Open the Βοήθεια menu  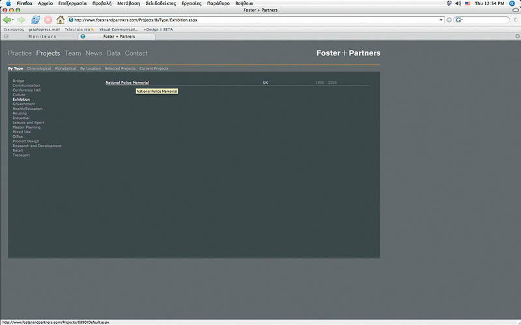[244, 3]
